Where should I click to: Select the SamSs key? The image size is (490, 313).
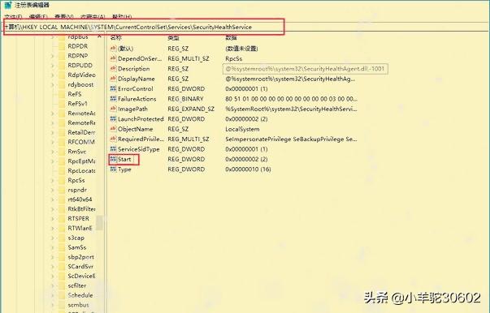(x=77, y=247)
